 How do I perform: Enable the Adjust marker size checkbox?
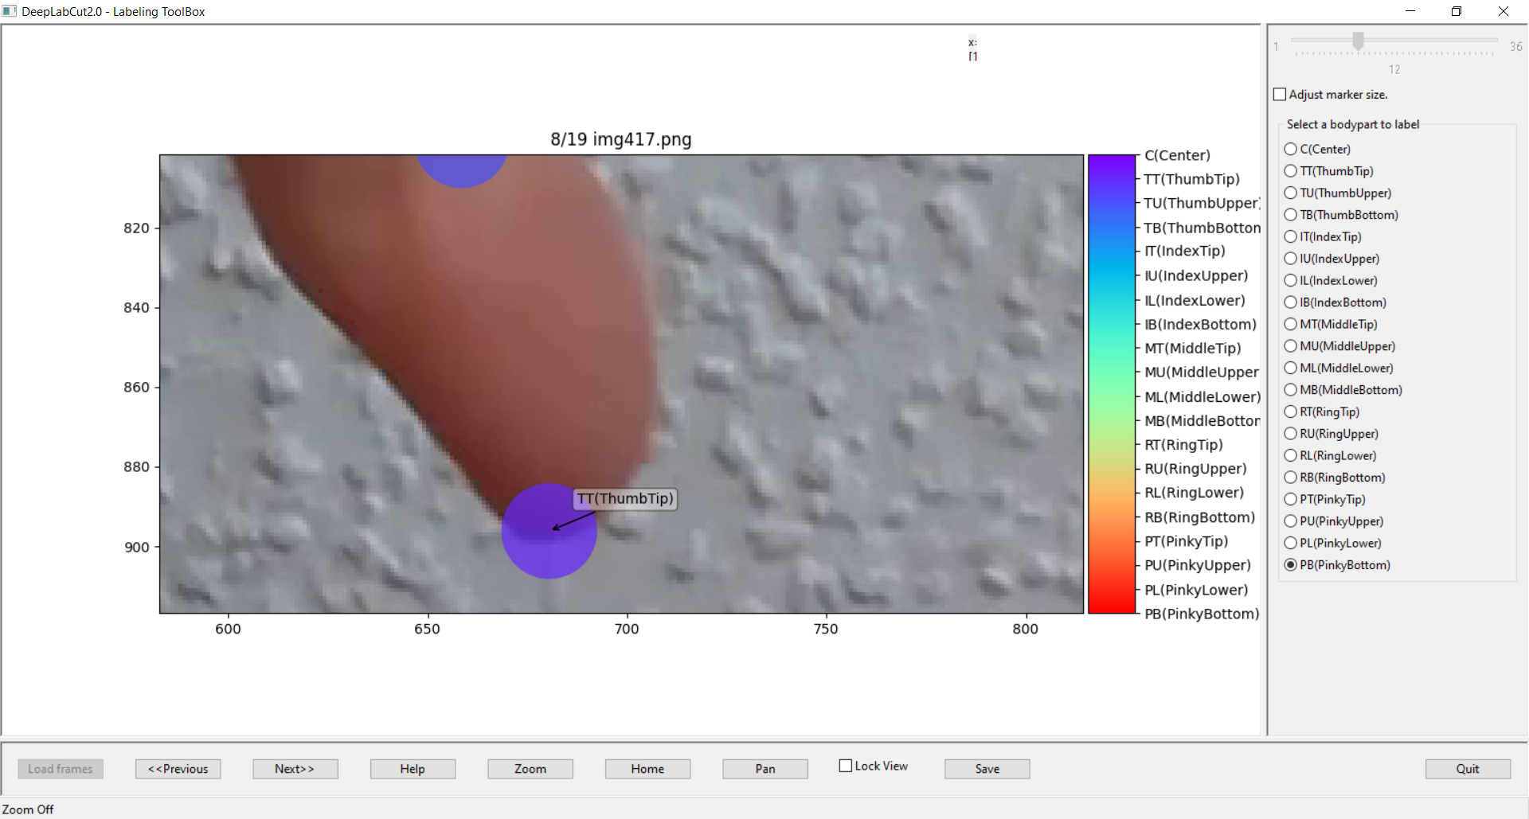[1280, 95]
